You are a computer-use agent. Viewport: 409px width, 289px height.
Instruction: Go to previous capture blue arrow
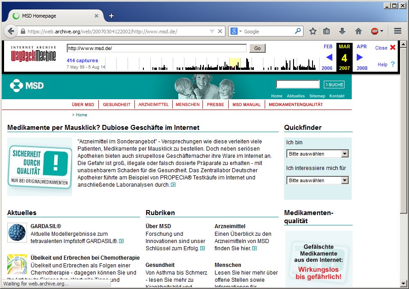coord(329,57)
